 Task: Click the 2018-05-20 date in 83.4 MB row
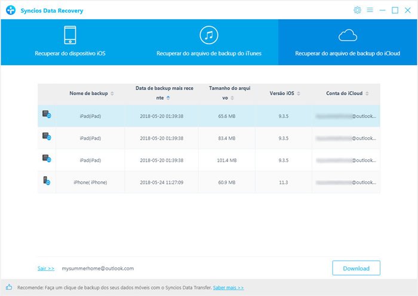[x=162, y=138]
